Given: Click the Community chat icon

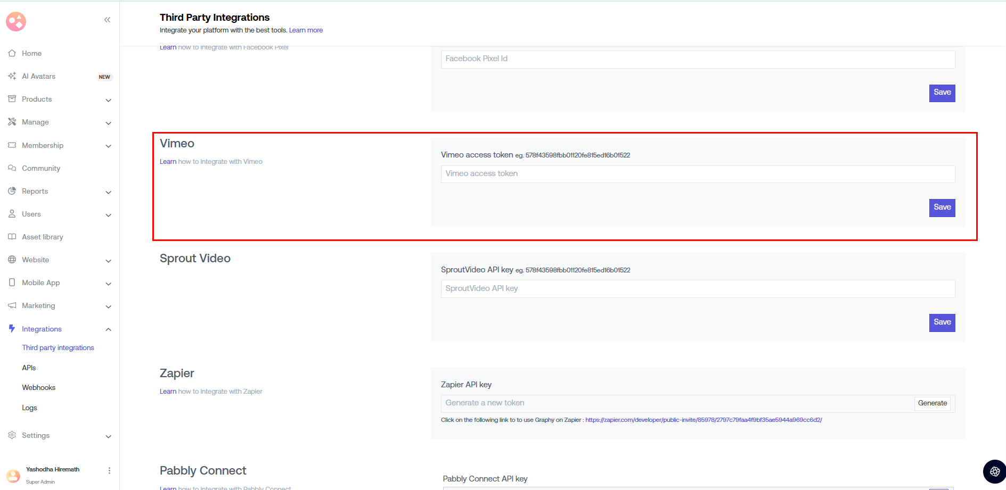Looking at the screenshot, I should coord(12,168).
